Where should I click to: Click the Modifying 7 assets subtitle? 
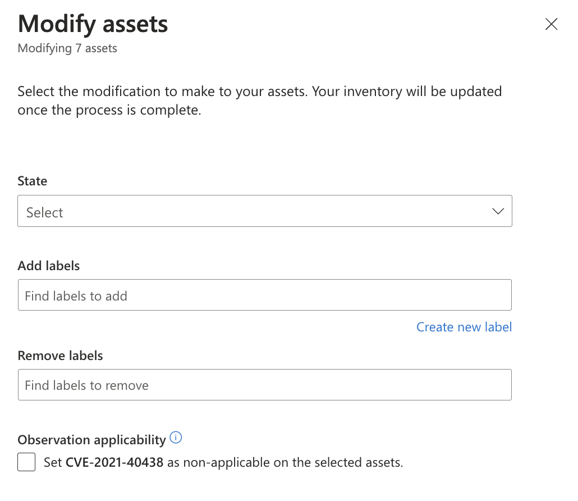(x=67, y=48)
